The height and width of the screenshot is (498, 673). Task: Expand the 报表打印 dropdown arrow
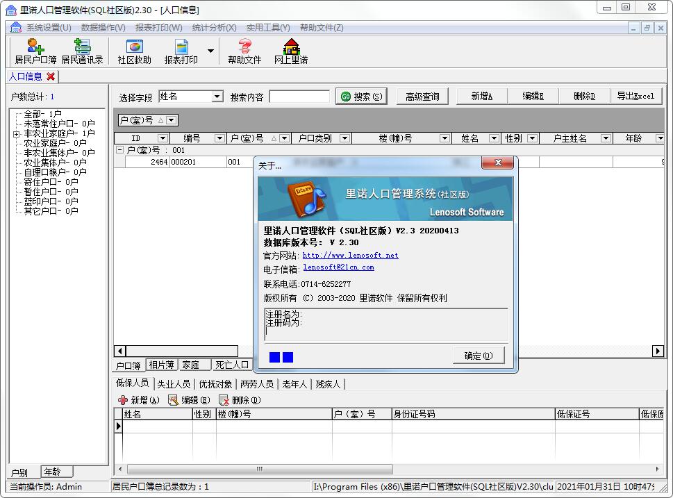[x=210, y=51]
